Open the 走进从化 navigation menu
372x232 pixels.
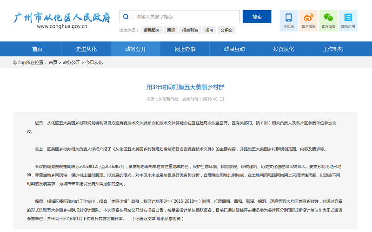click(86, 49)
